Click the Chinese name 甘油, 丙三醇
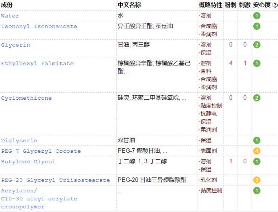278x212 pixels. coord(134,44)
